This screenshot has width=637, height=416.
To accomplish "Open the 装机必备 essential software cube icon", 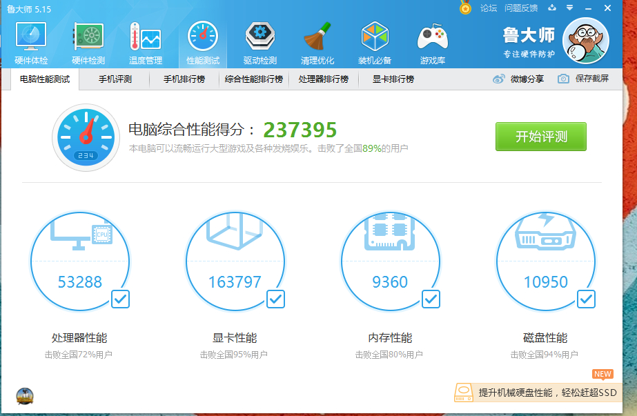I will pos(375,37).
